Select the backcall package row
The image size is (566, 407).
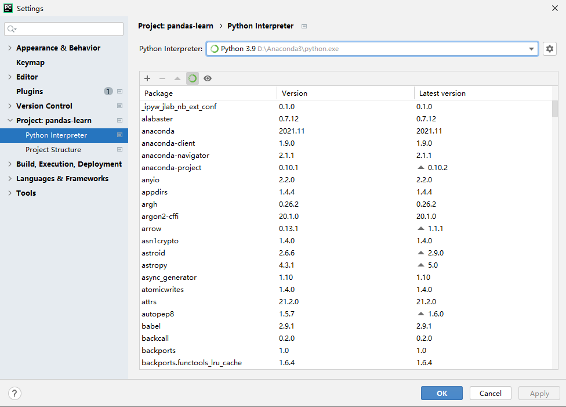346,338
